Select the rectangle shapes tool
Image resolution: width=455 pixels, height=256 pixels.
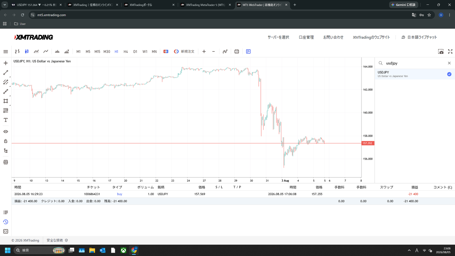point(6,101)
